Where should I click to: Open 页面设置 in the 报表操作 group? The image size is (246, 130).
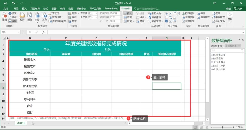(55, 17)
